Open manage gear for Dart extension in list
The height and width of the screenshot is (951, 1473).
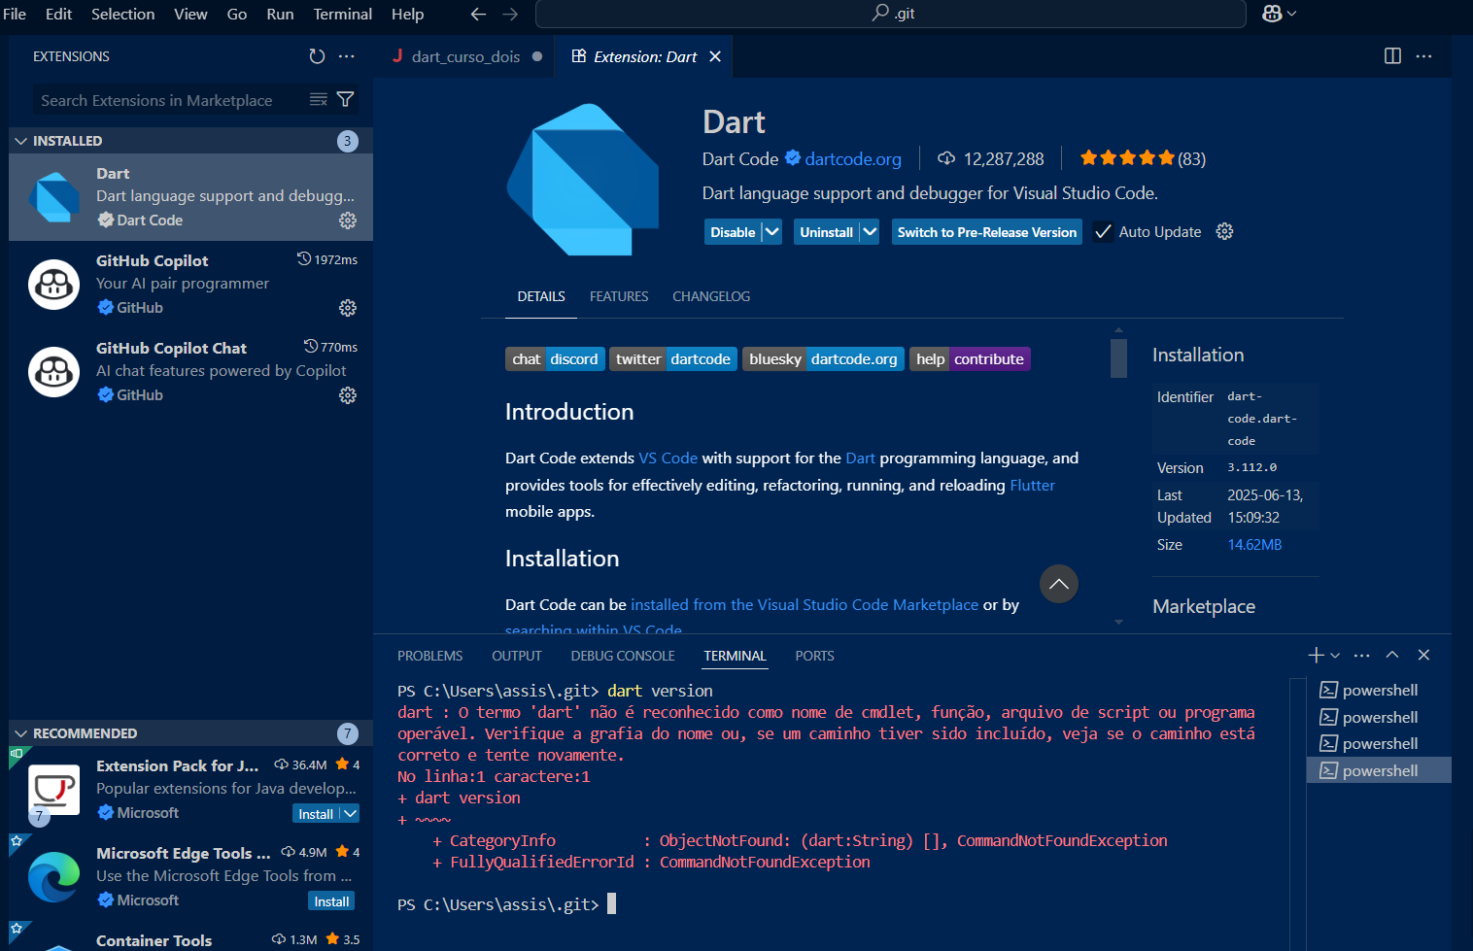(347, 221)
